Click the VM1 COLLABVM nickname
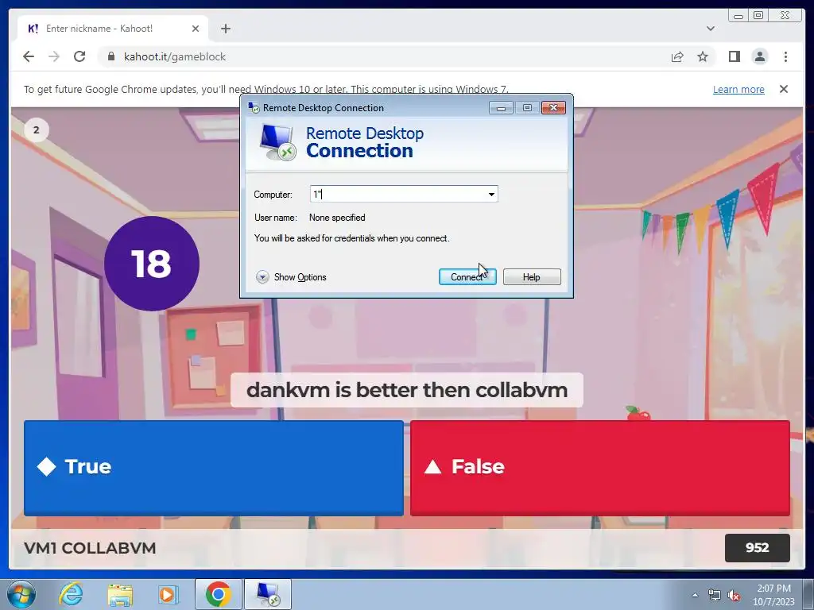 pyautogui.click(x=90, y=548)
